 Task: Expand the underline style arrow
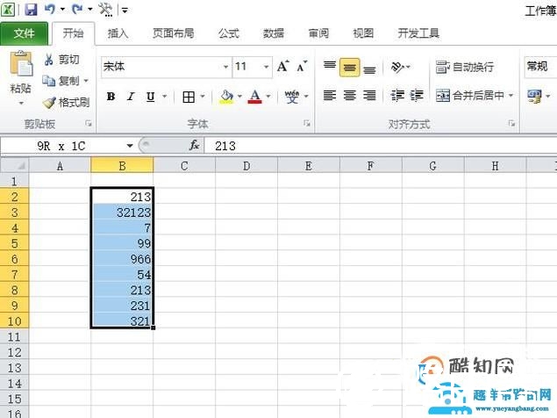tap(165, 97)
